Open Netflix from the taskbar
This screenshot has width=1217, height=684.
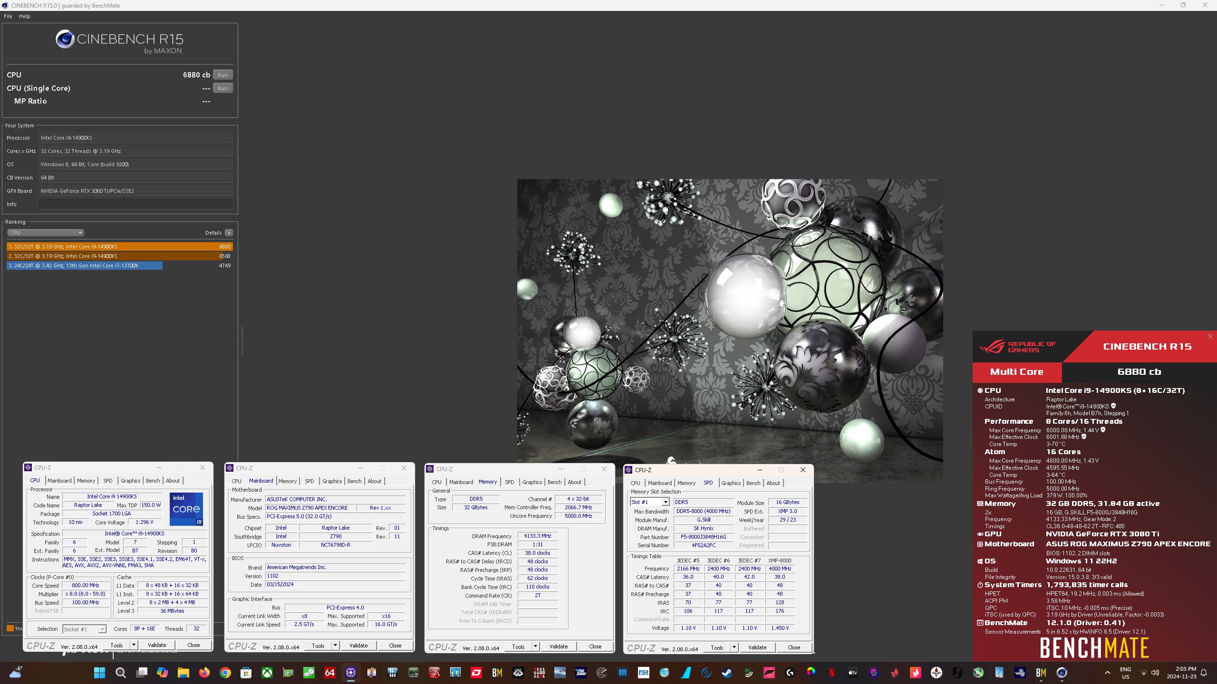pos(831,673)
